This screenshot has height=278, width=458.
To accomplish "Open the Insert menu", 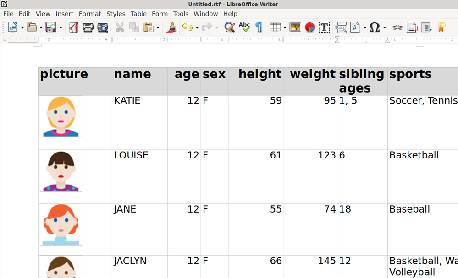I will [x=65, y=14].
